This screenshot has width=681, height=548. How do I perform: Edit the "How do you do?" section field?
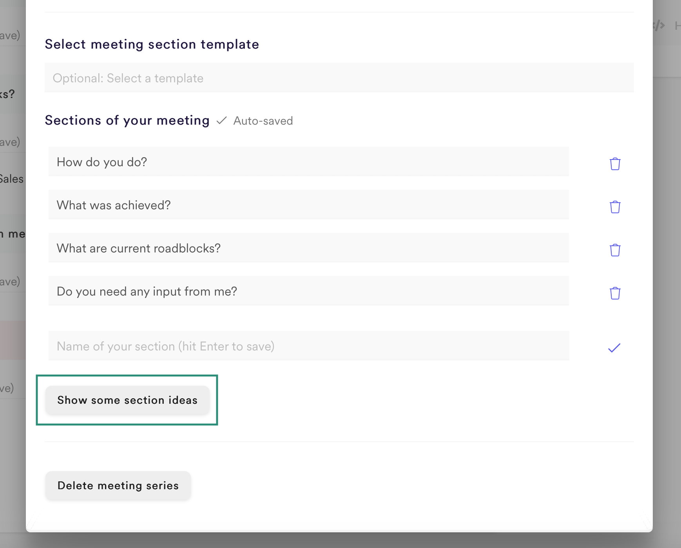308,162
